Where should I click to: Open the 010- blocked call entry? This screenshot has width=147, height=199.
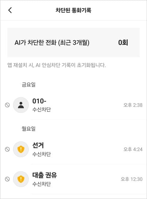click(73, 105)
